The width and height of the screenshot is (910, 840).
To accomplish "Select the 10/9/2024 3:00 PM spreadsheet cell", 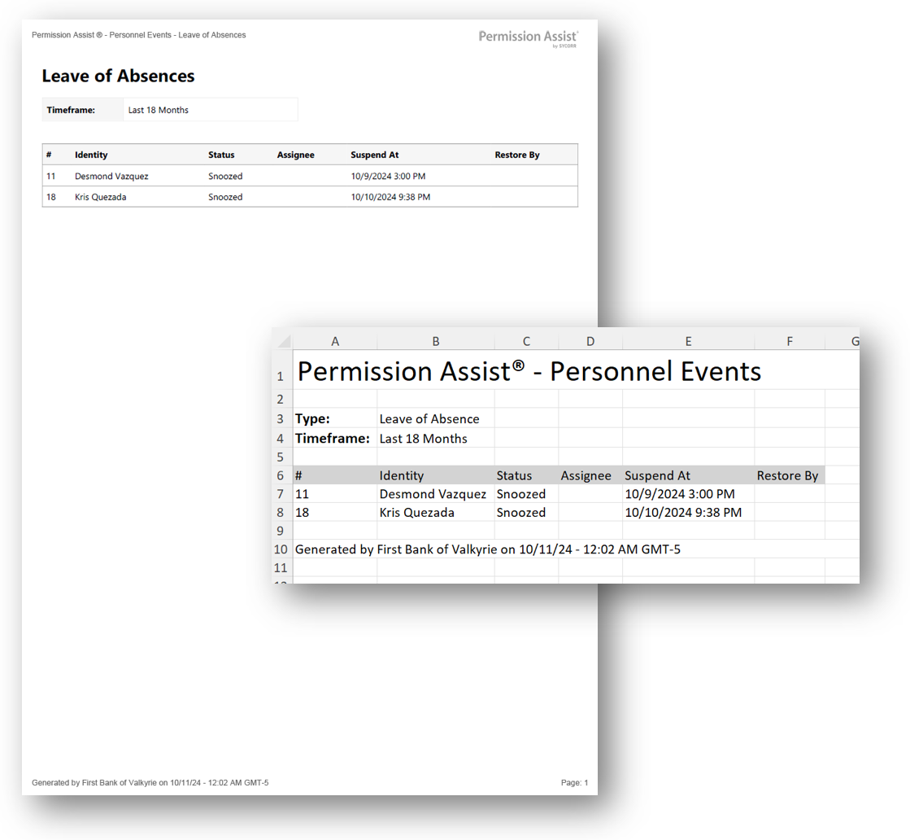I will (x=680, y=494).
